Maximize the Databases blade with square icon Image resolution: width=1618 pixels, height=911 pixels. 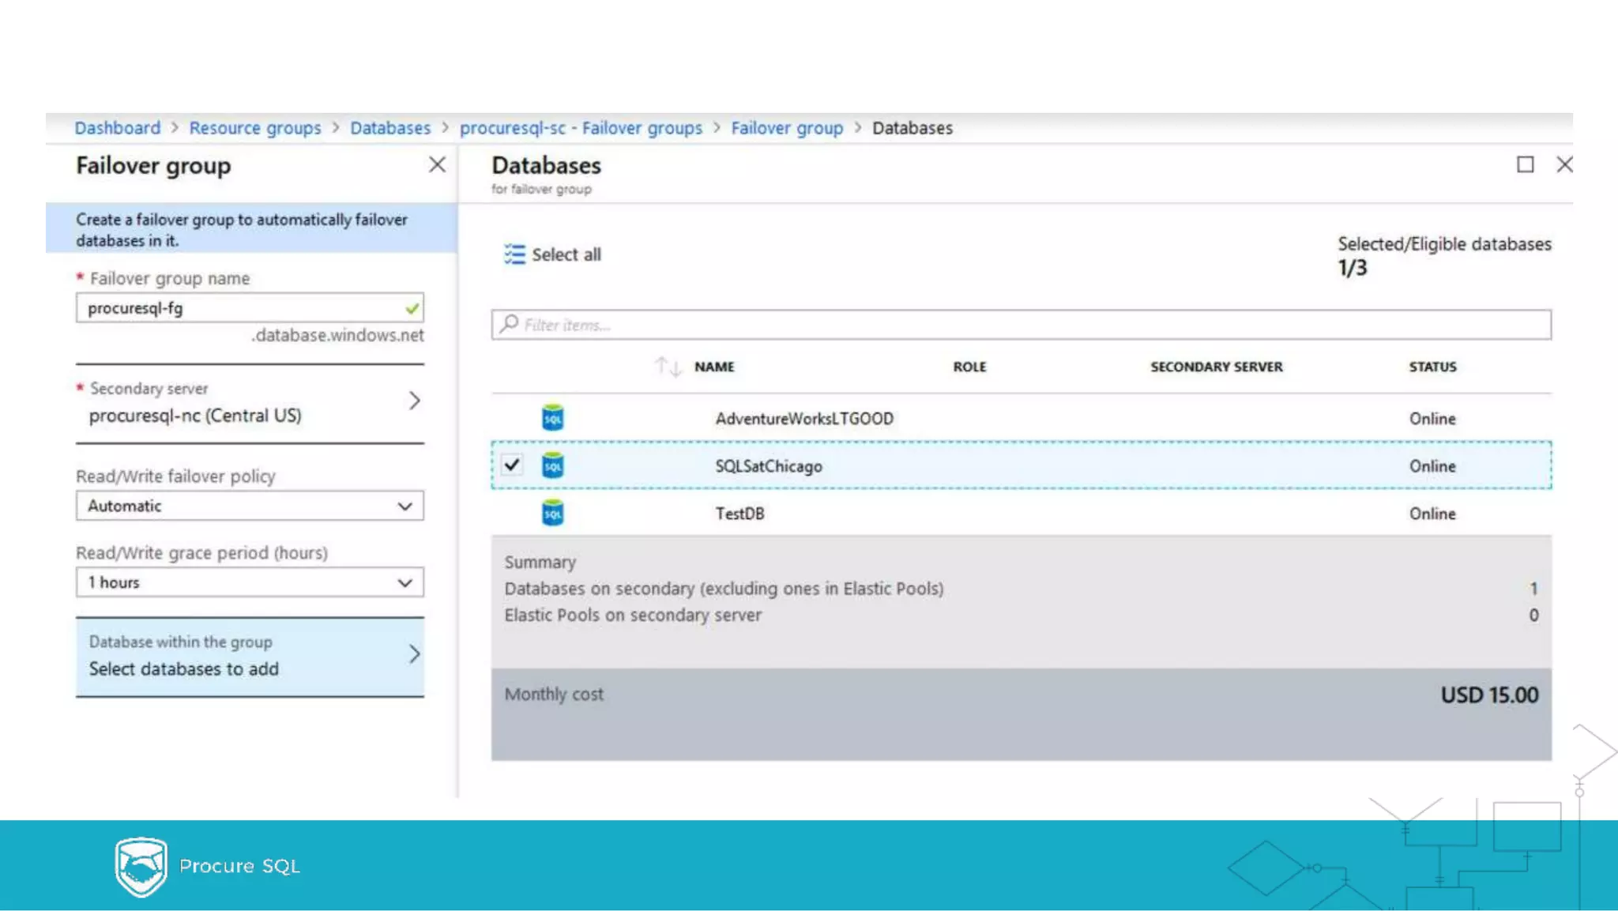(1525, 164)
